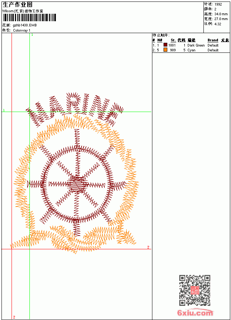Click the Brand column header
The width and height of the screenshot is (231, 320).
tap(213, 40)
